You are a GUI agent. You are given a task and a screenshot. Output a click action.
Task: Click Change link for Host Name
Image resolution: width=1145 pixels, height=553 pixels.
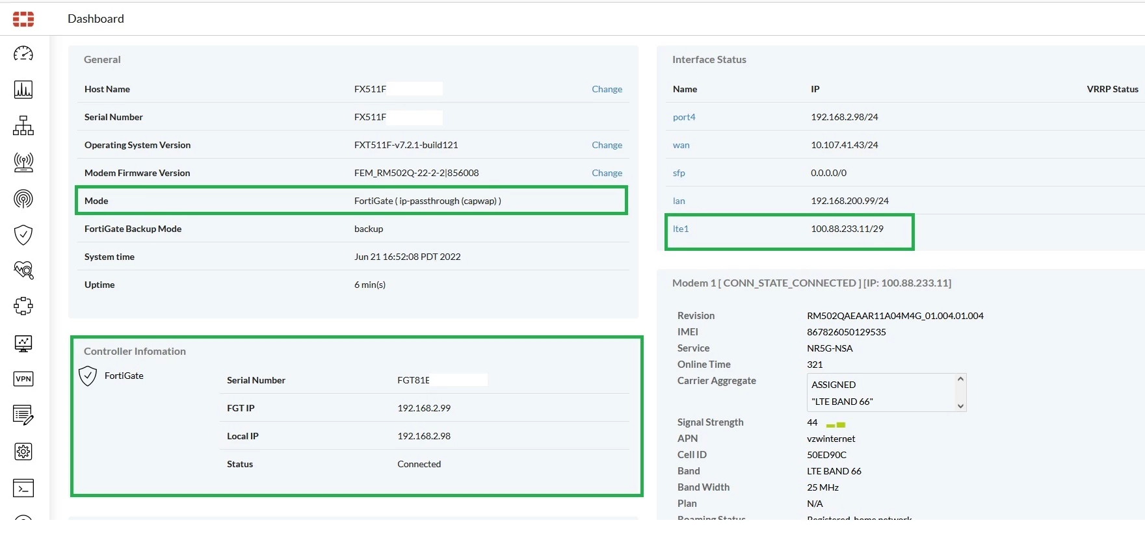click(607, 89)
